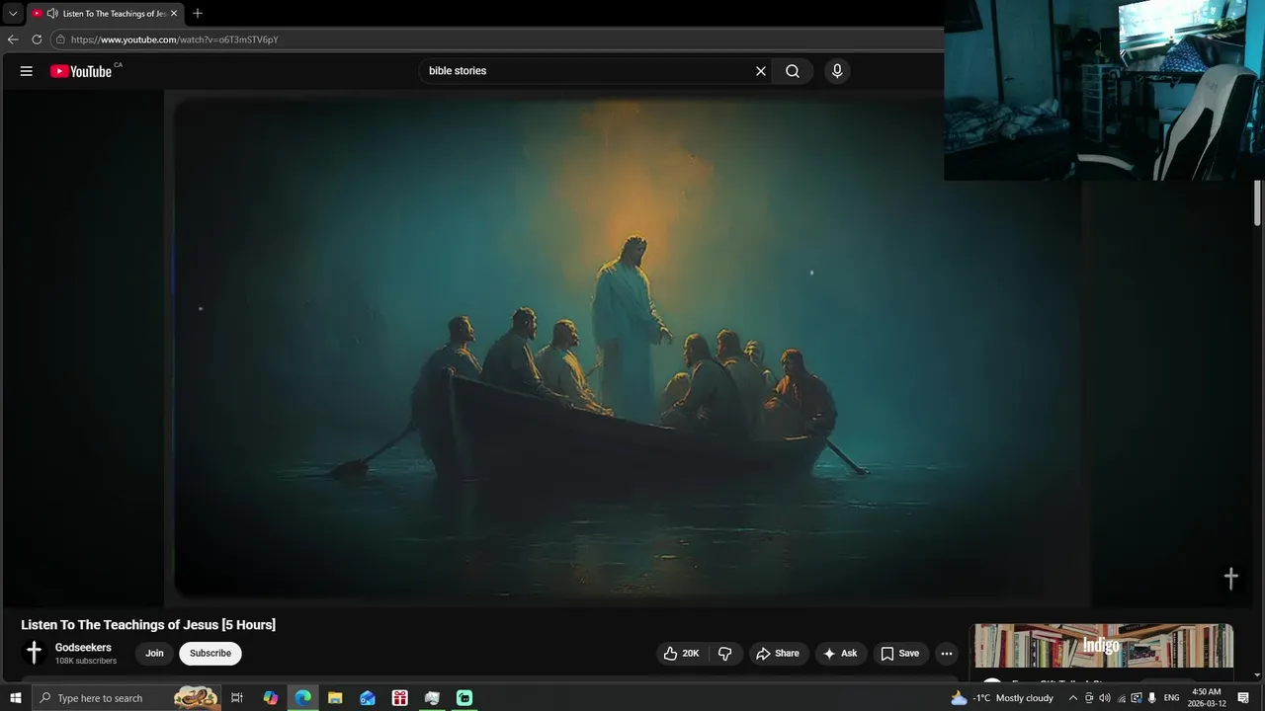This screenshot has width=1265, height=711.
Task: Launch Copilot from the taskbar
Action: (x=270, y=698)
